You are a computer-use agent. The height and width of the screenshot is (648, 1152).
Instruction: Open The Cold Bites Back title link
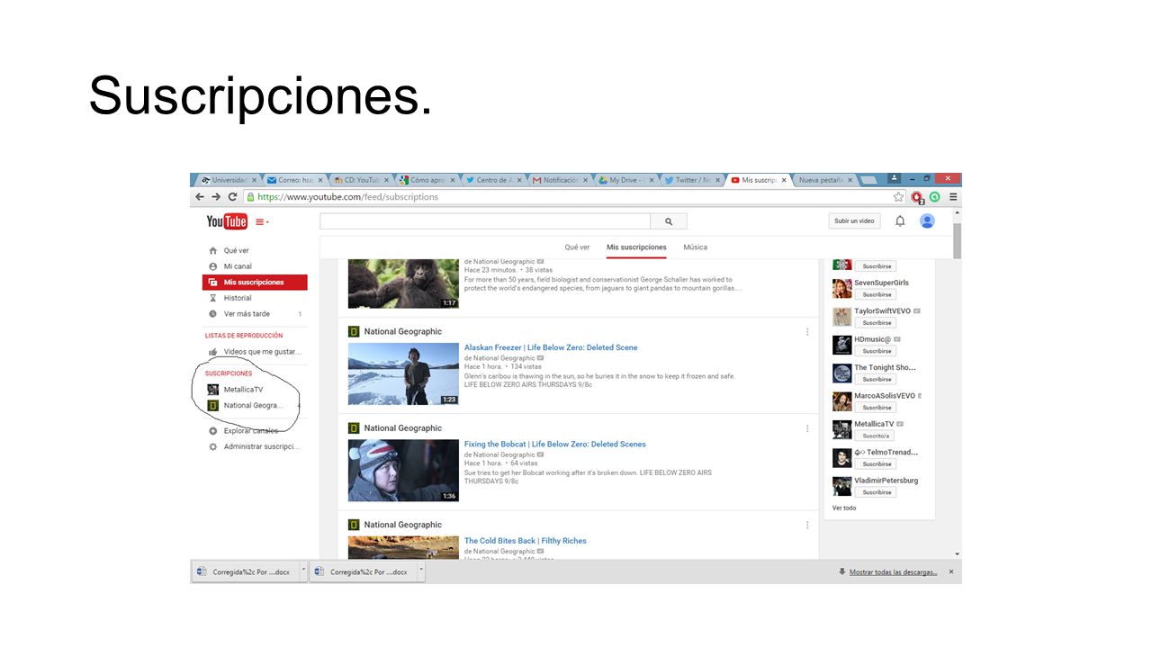[x=526, y=541]
